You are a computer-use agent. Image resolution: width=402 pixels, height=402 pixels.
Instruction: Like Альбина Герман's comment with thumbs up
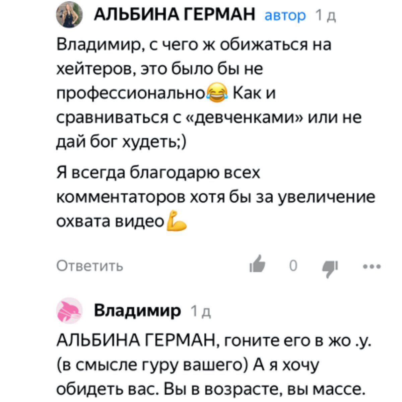coord(257,266)
